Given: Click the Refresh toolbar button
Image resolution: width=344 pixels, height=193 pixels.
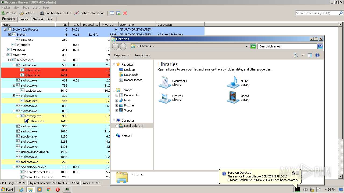Looking at the screenshot, I should point(9,13).
